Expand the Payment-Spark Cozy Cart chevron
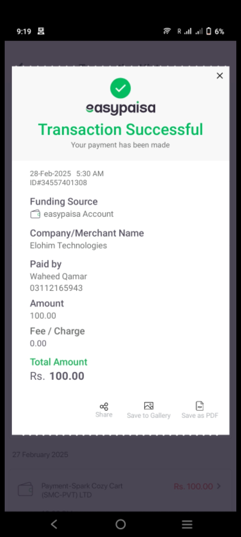Image resolution: width=241 pixels, height=537 pixels. click(x=219, y=486)
